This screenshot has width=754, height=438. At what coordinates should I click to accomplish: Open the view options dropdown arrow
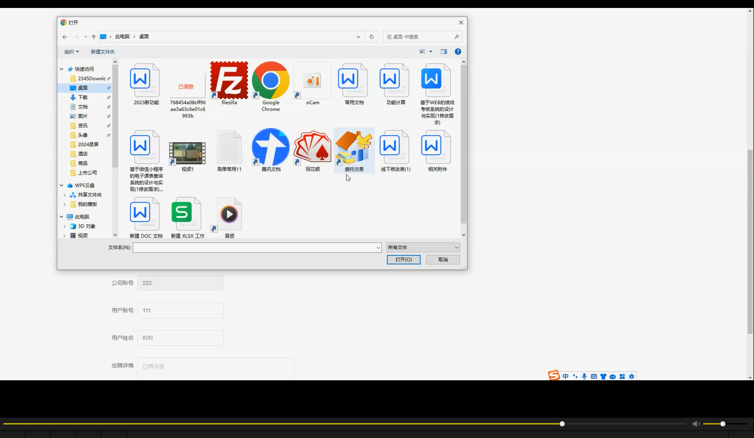(431, 52)
